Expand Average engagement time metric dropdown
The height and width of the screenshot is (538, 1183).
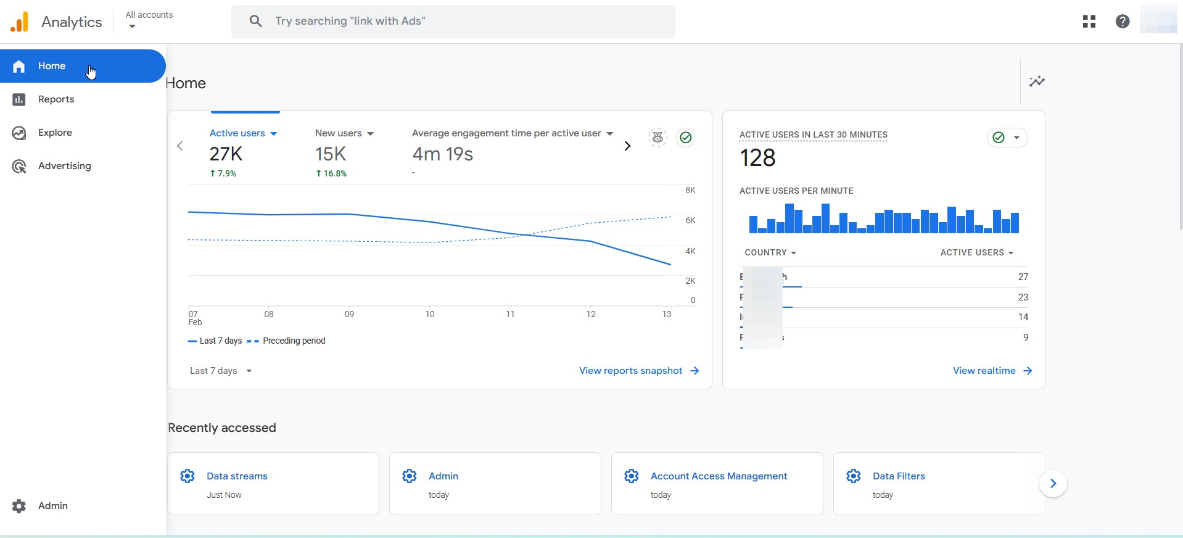click(610, 134)
